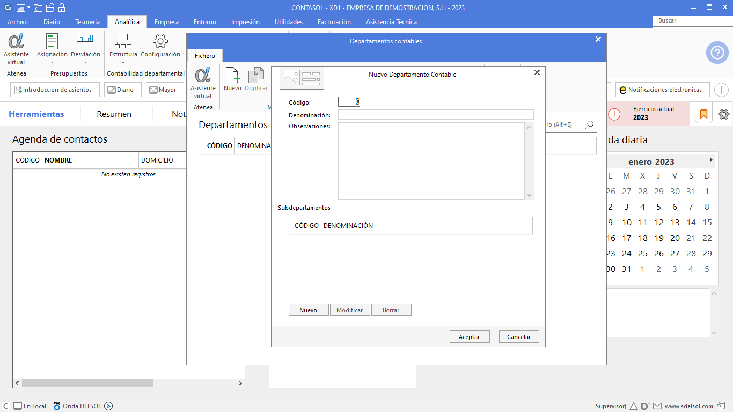
Task: Expand the Asignación dropdown in Presupuestos
Action: 52,62
